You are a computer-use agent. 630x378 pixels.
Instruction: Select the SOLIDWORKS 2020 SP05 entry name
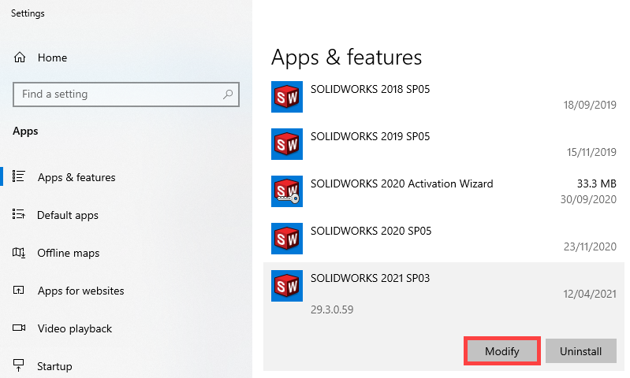click(x=371, y=232)
